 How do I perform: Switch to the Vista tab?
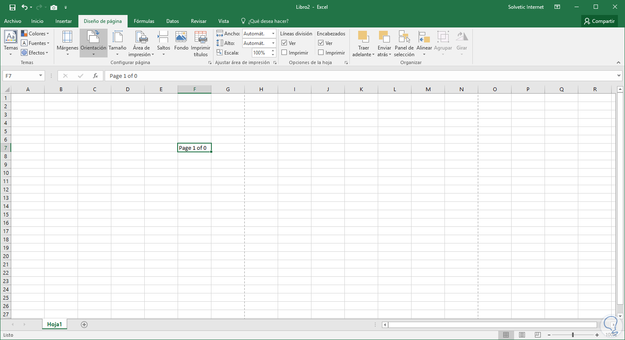pos(223,21)
